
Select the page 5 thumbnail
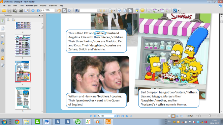point(23,98)
